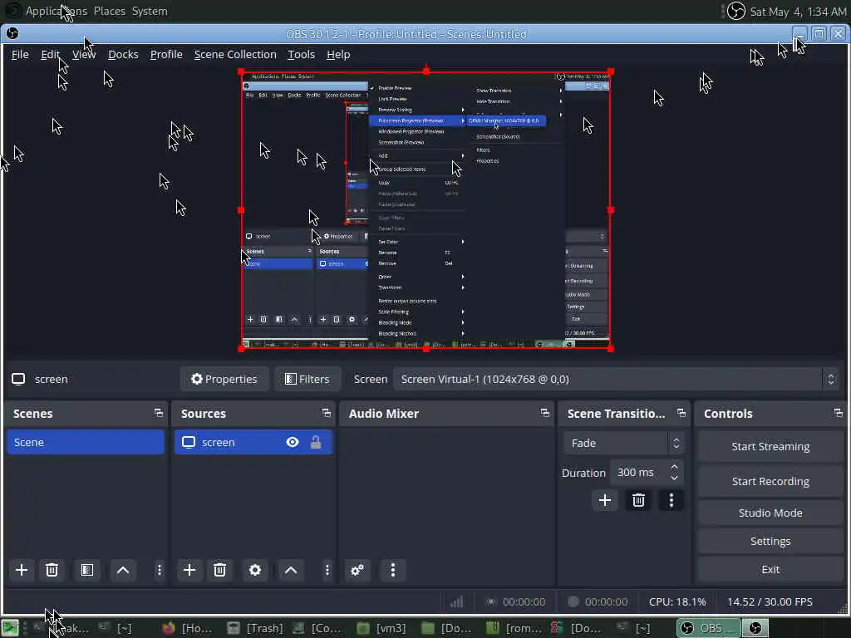Open the Screen Virtual-1 display dropdown
This screenshot has height=638, width=851.
pyautogui.click(x=617, y=379)
